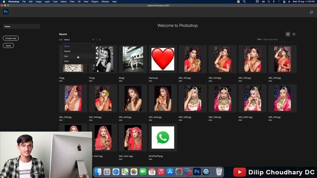
Task: Open the IMG_5080.jpg thumbnail
Action: pyautogui.click(x=193, y=98)
